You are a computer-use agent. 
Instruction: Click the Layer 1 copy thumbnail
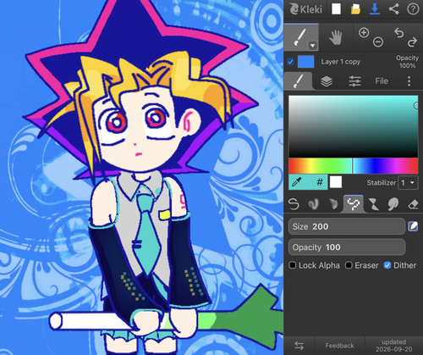coord(306,62)
